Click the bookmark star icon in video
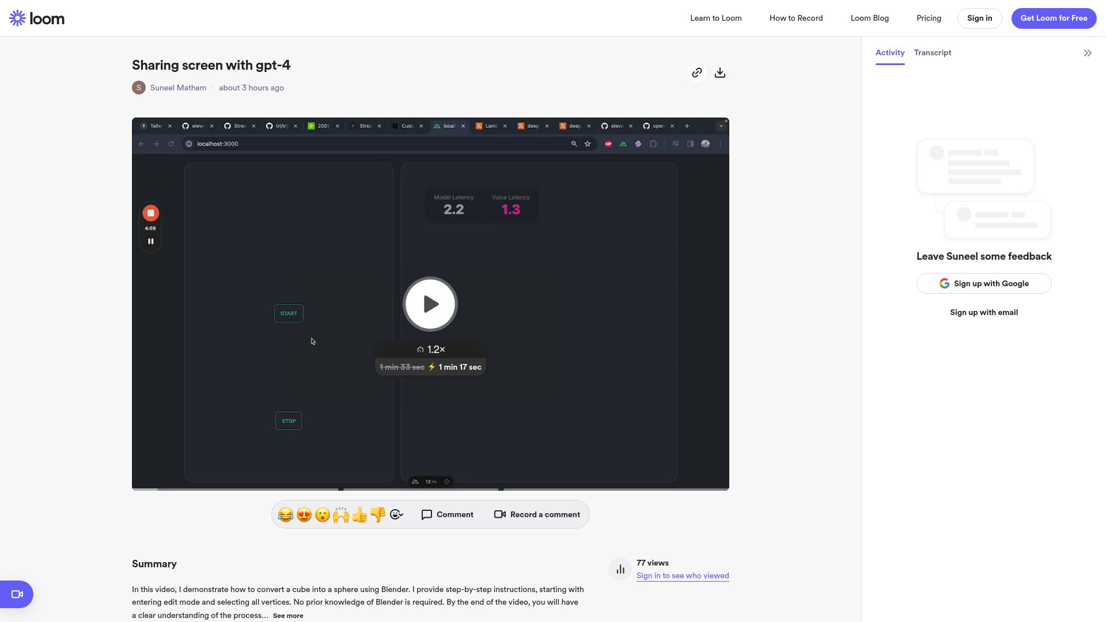The height and width of the screenshot is (622, 1106). (588, 144)
